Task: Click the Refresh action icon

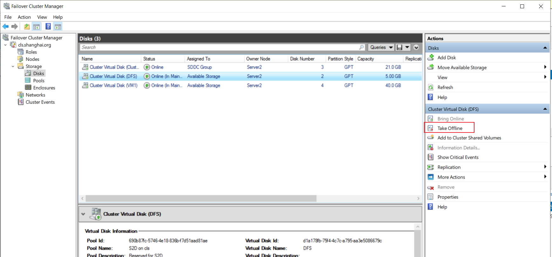Action: click(431, 87)
